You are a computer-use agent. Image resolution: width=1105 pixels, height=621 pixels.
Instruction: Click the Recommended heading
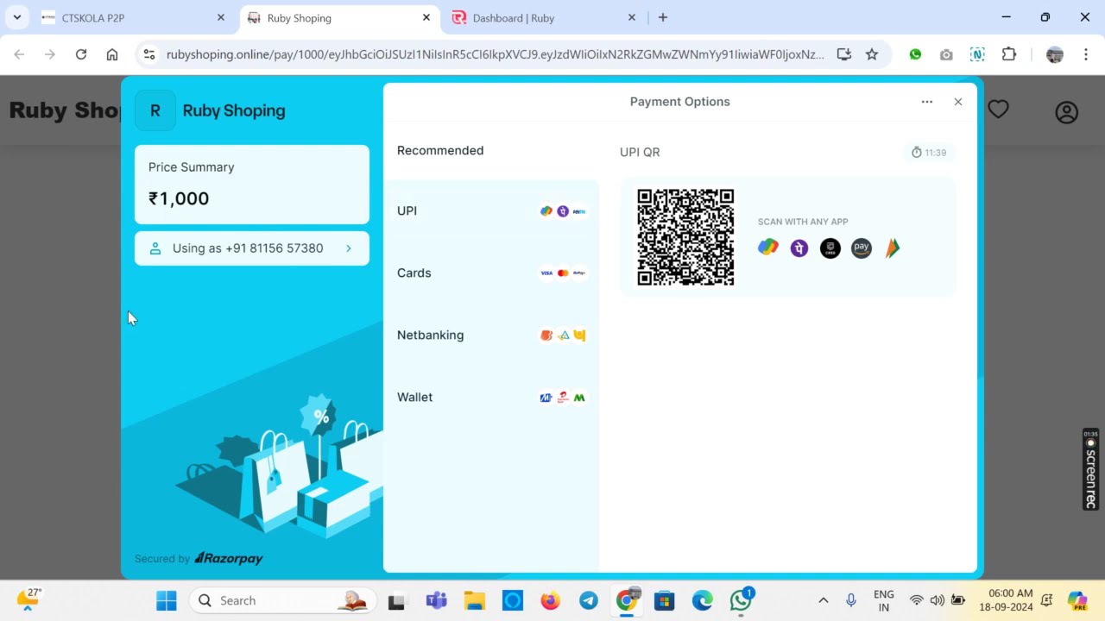[x=440, y=151]
